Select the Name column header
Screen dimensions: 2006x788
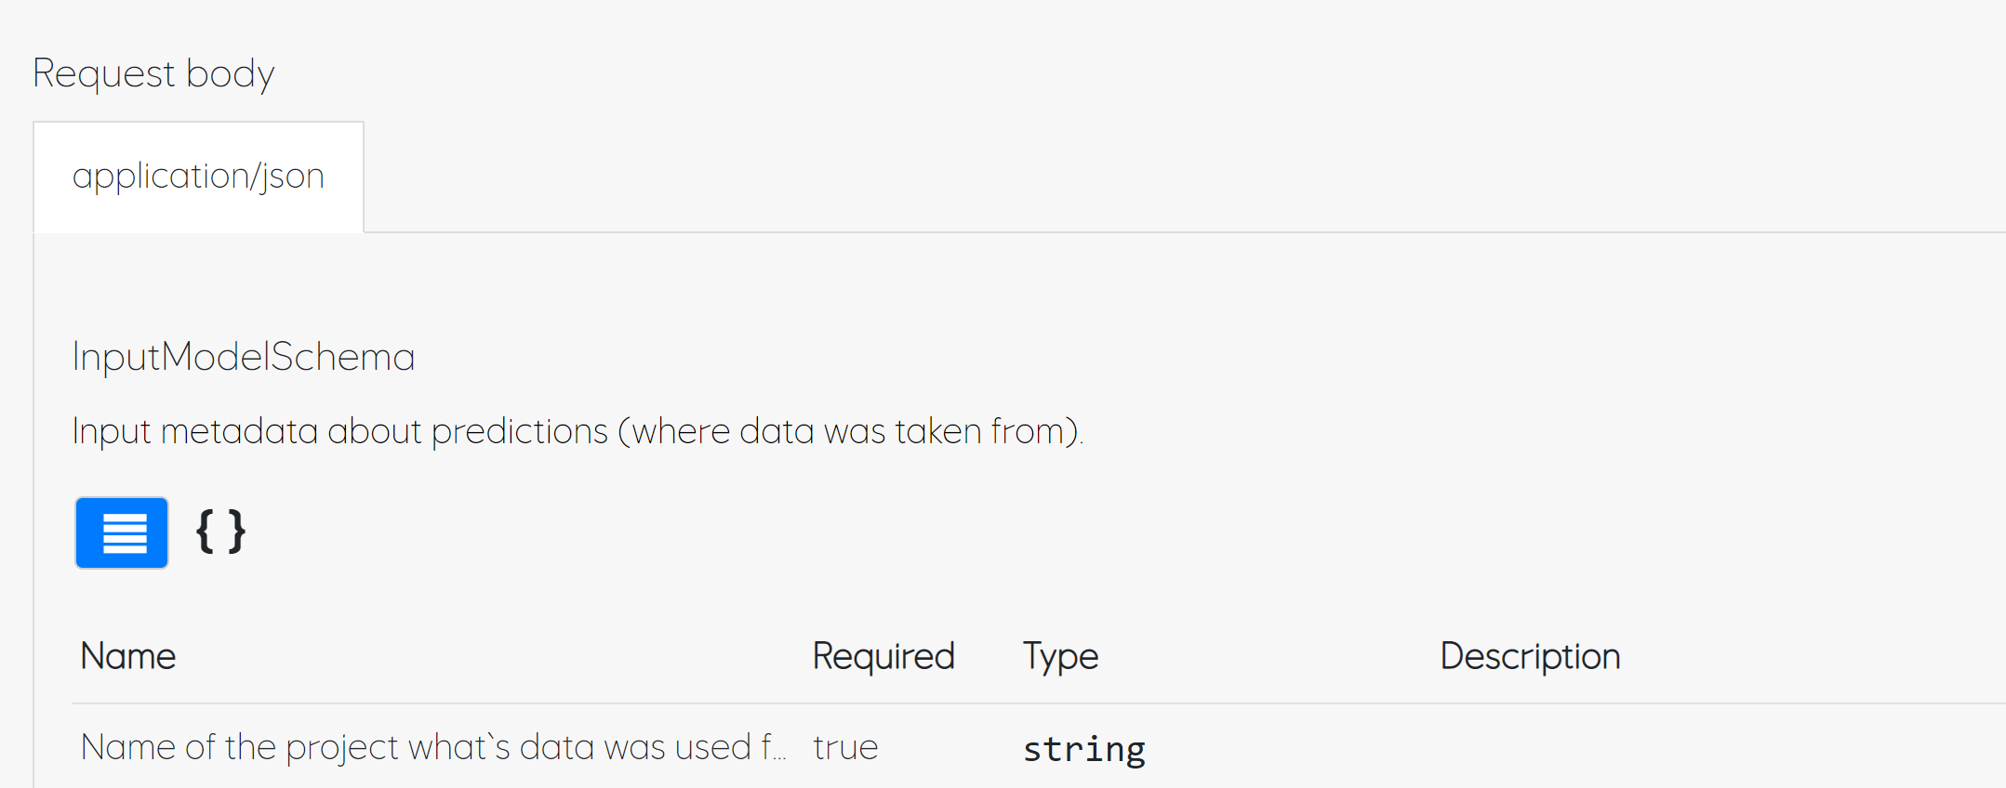click(127, 656)
